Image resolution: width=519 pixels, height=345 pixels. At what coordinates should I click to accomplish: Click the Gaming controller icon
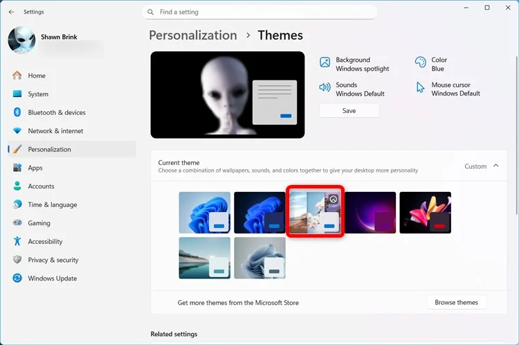click(17, 222)
